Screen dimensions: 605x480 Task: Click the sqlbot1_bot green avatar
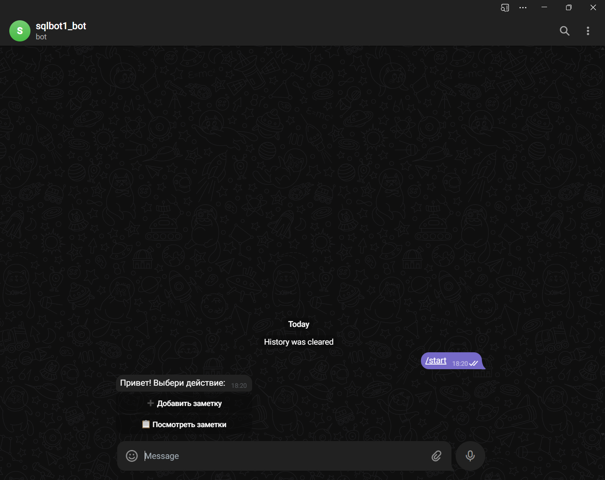click(20, 31)
